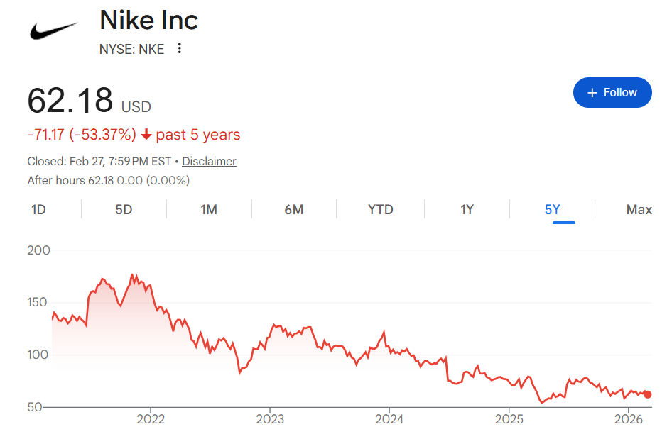Switch chart to 6M range
This screenshot has width=667, height=434.
coord(294,209)
